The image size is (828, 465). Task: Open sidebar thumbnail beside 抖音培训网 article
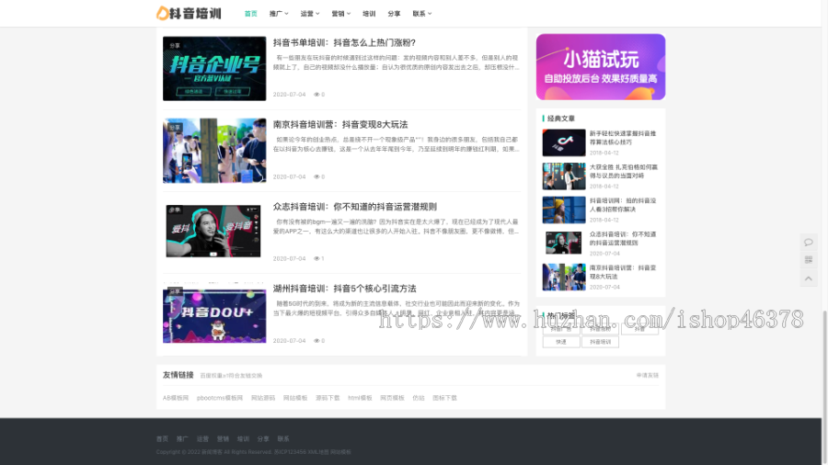(563, 210)
